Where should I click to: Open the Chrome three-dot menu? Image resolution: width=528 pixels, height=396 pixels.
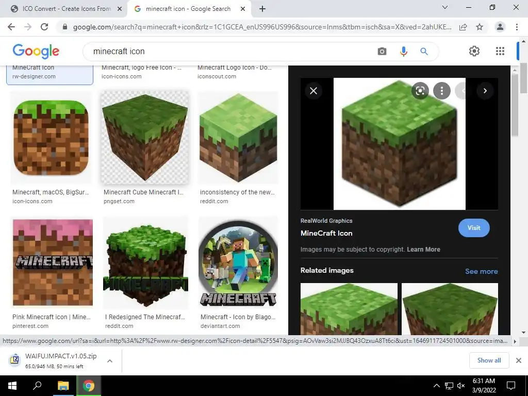[x=517, y=27]
